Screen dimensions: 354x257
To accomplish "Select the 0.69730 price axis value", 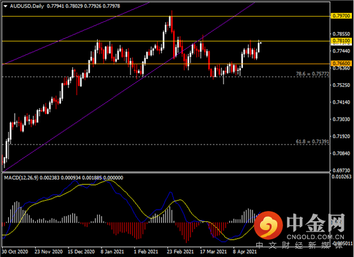I will pyautogui.click(x=341, y=170).
